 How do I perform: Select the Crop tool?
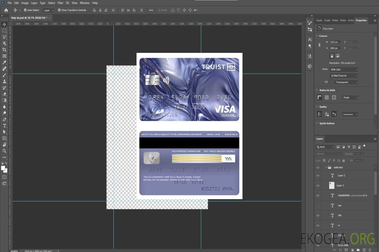(x=4, y=50)
